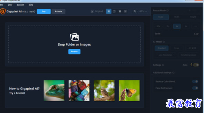Click the Drop Folder or Images text

point(74,45)
